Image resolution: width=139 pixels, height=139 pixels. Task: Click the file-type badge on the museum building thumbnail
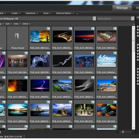tap(48, 102)
